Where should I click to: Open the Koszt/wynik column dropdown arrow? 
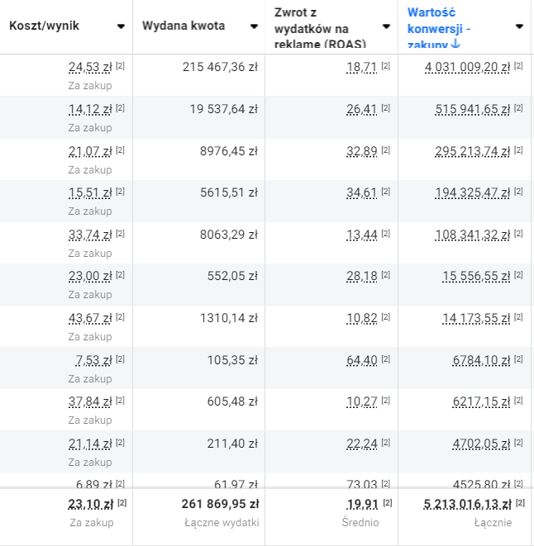tap(122, 26)
